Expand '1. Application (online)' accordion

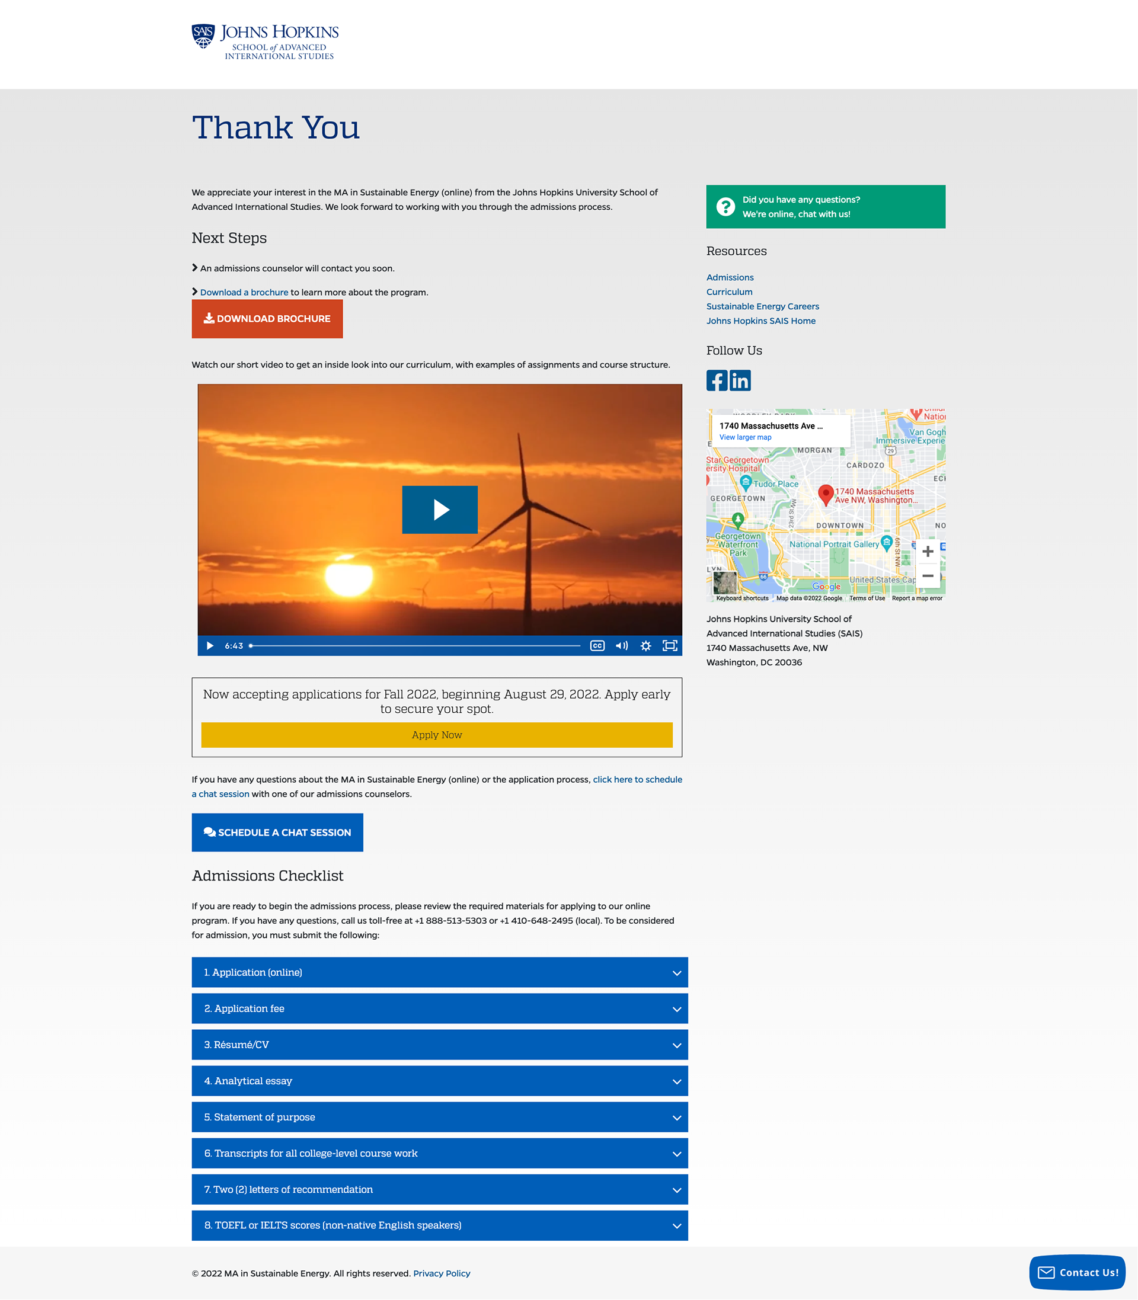(x=439, y=972)
